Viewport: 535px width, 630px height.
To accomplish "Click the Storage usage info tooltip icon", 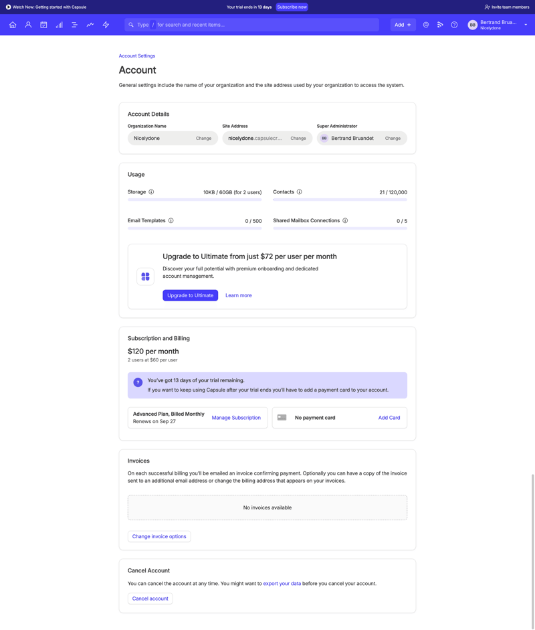I will pos(150,191).
